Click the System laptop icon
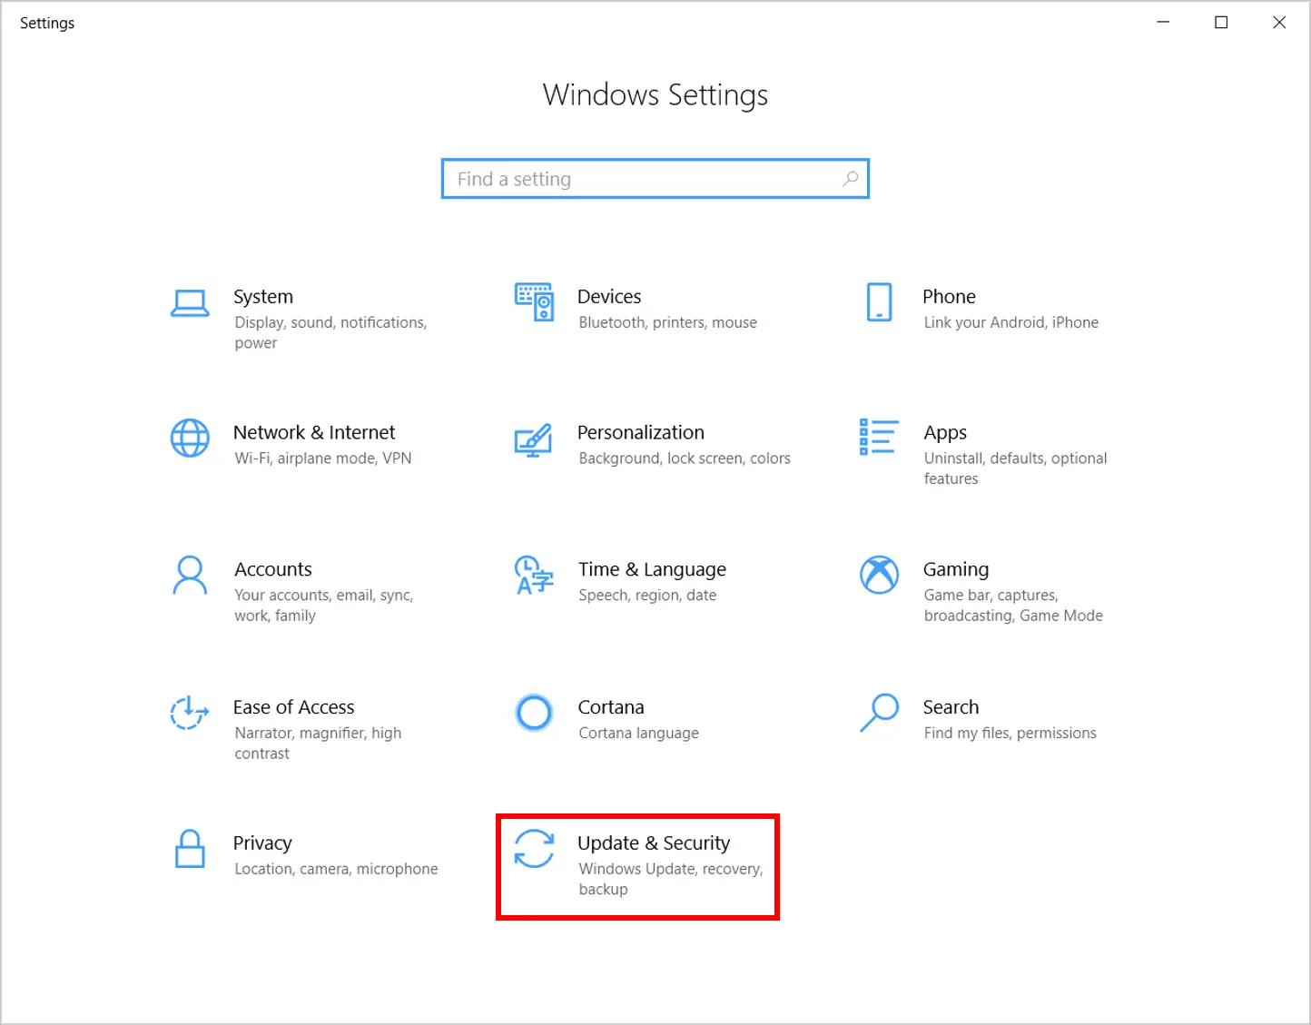 coord(190,303)
